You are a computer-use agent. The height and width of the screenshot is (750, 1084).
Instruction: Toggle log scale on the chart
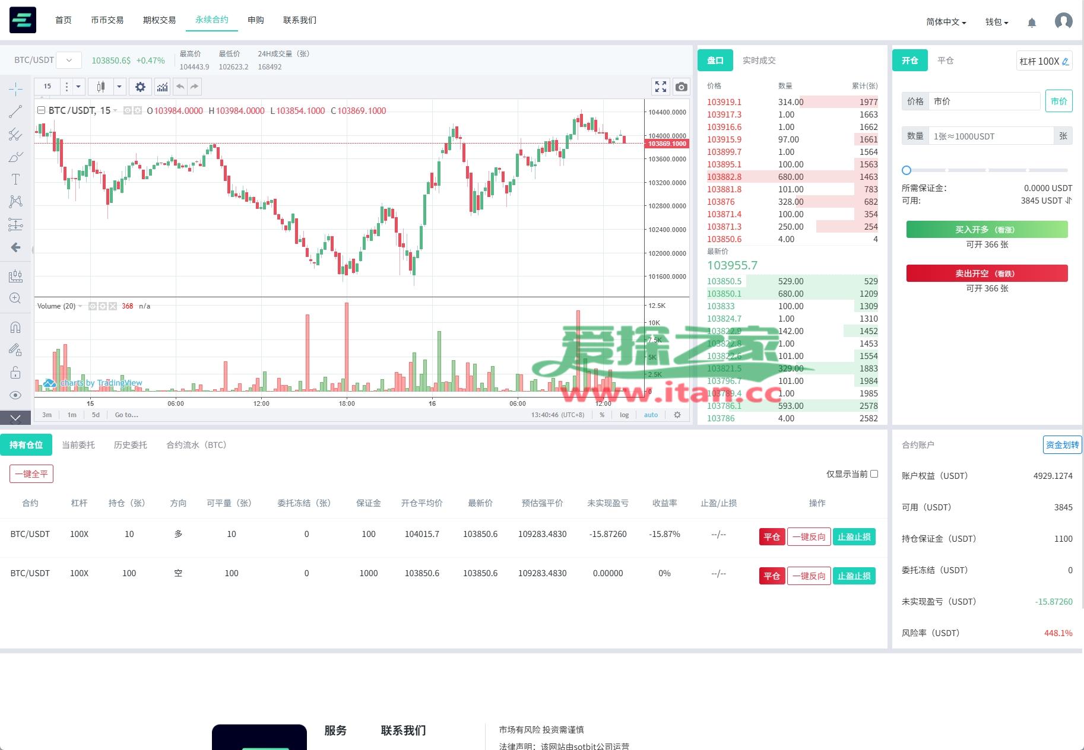click(x=624, y=415)
